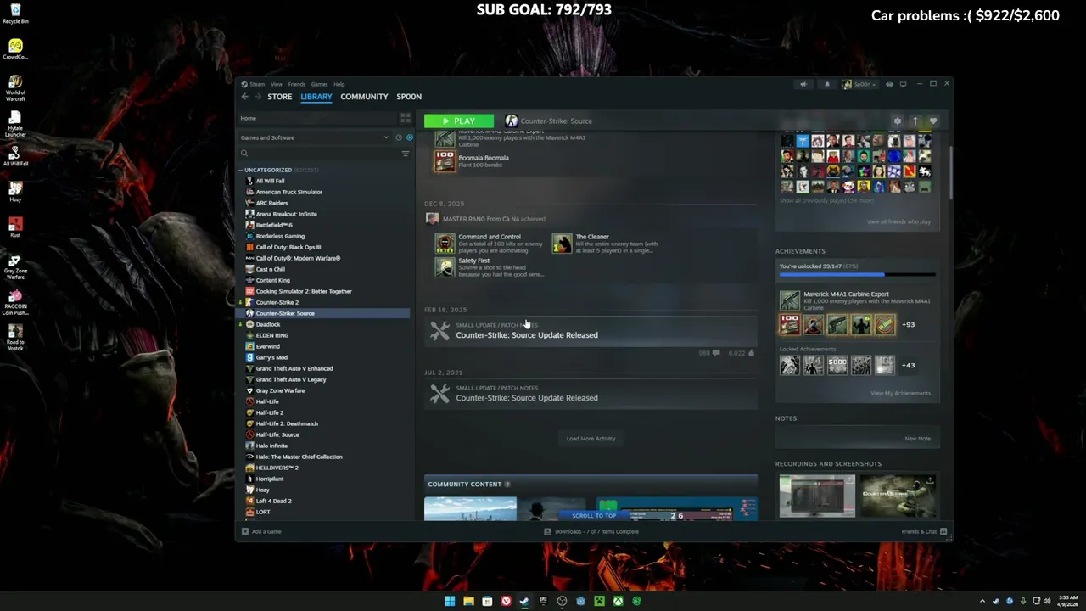Select Call of Duty: Black Ops III

point(288,247)
